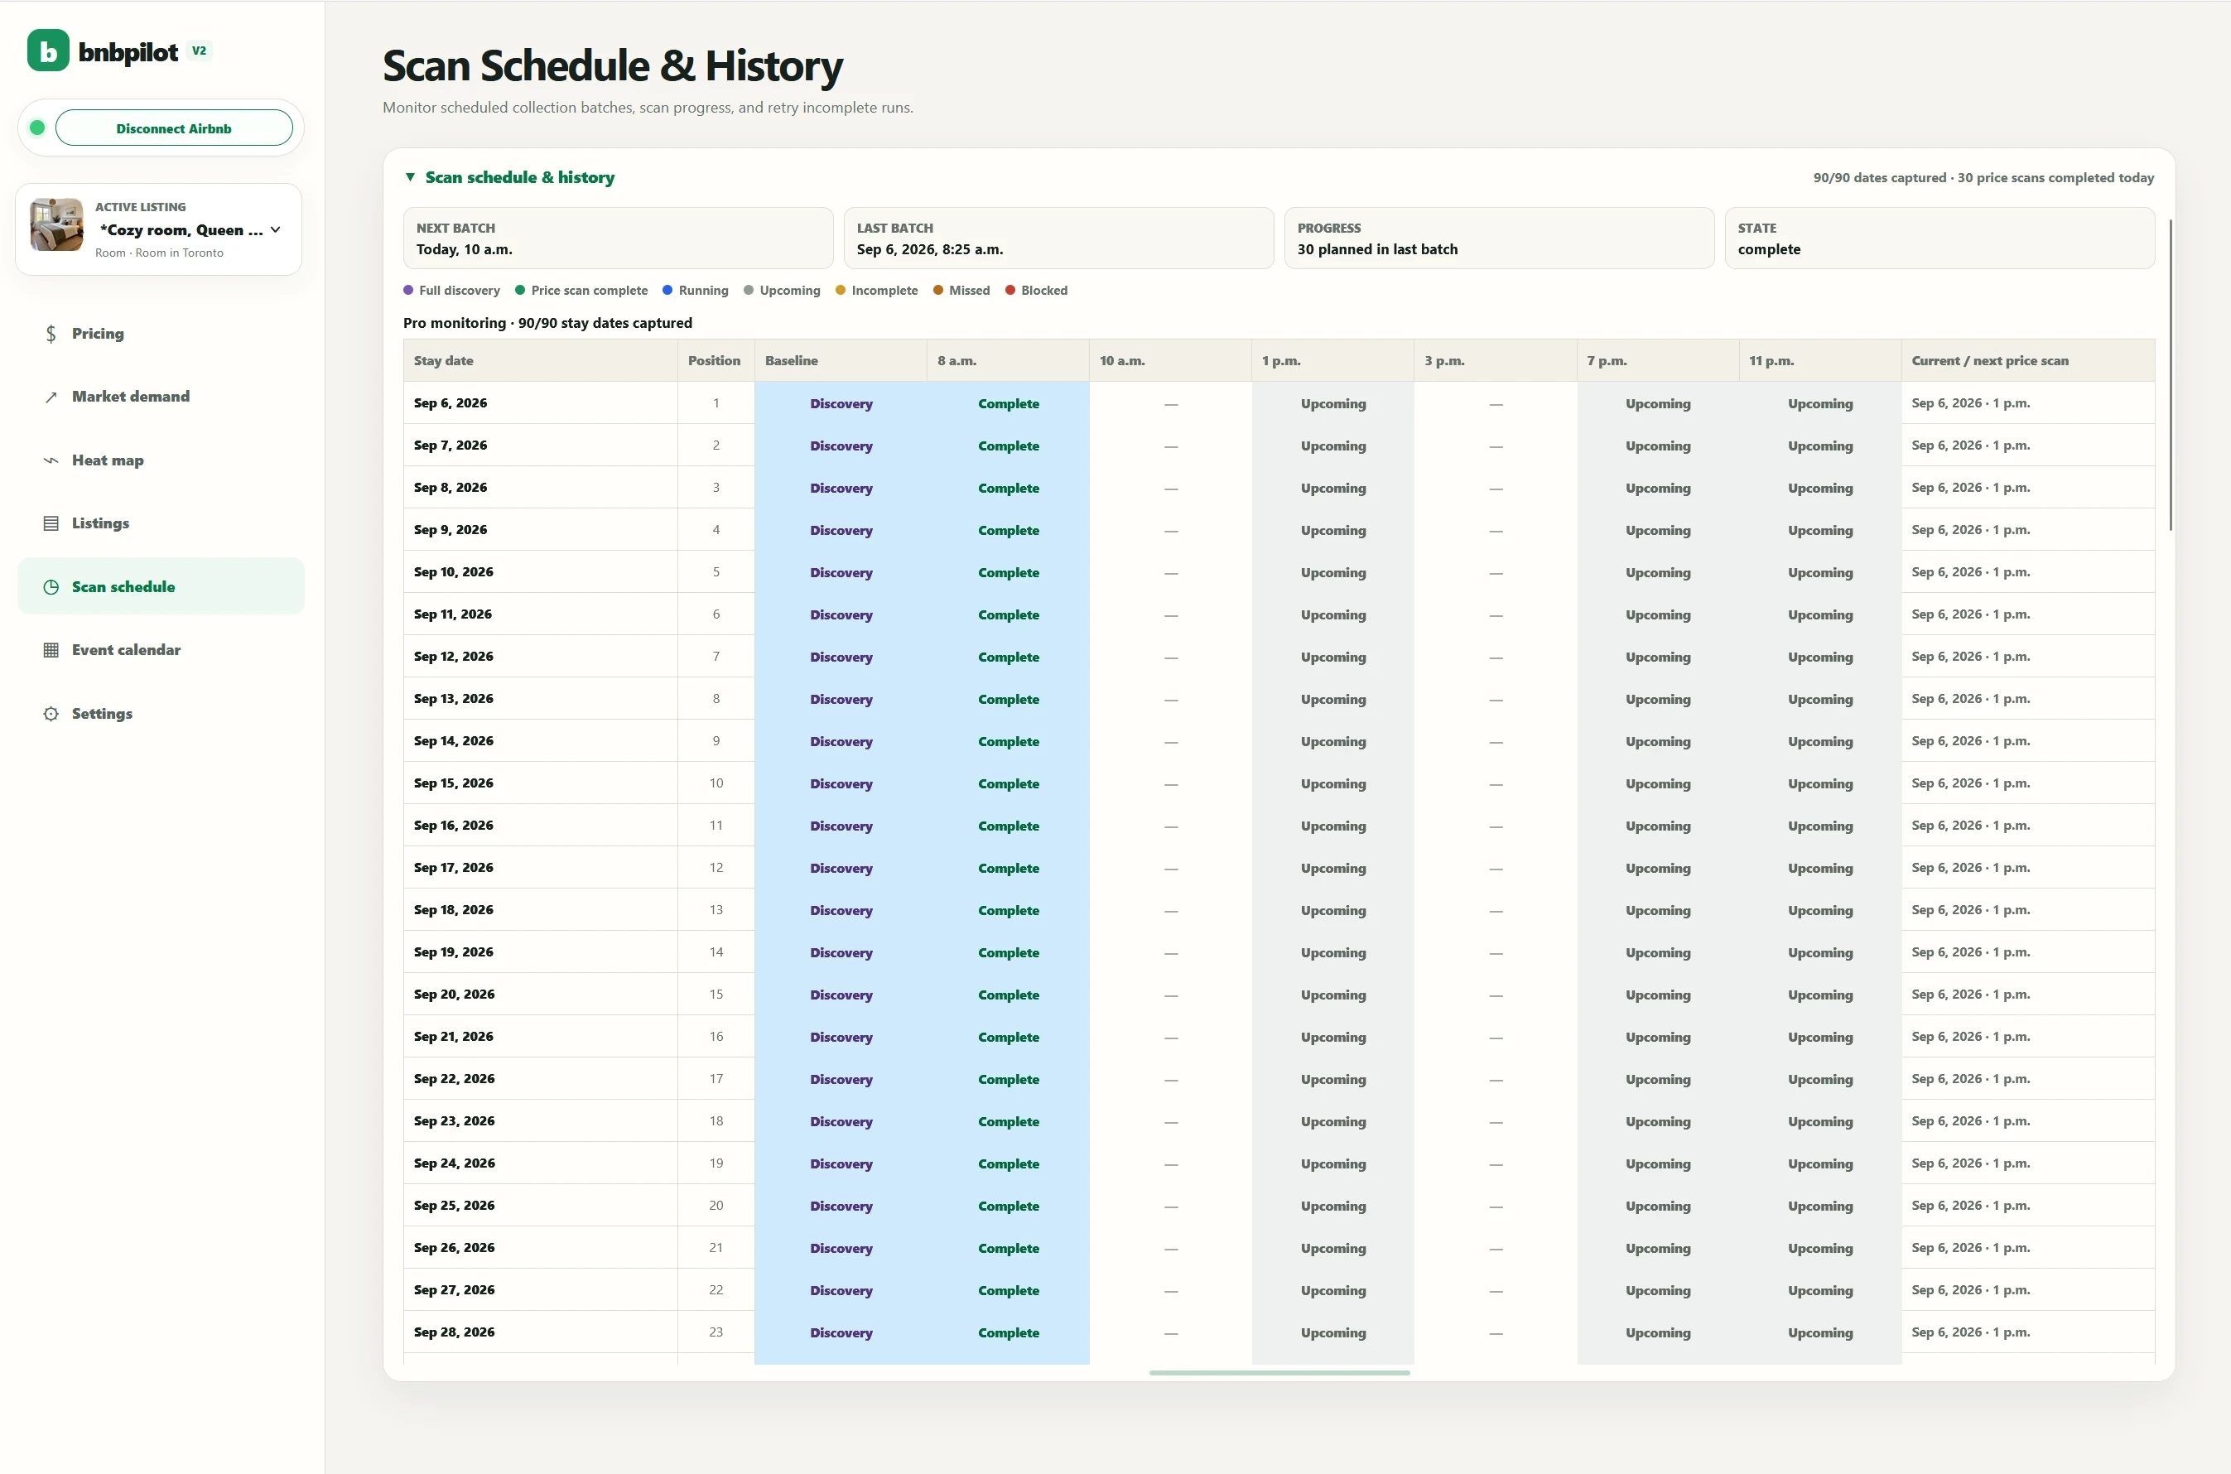Open the Pricing page
Screen dimensions: 2231x1474
[161, 334]
